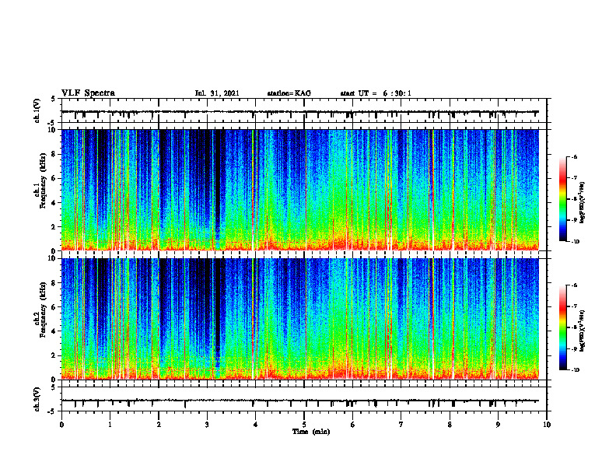Click the "0" tick on the time axis
The height and width of the screenshot is (476, 616).
click(x=61, y=425)
